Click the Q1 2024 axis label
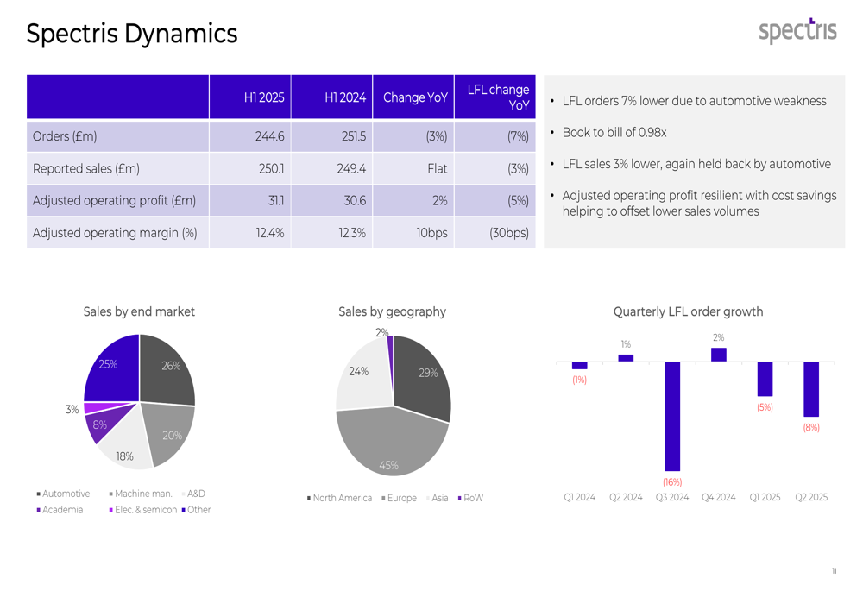Viewport: 863px width, 591px height. point(580,498)
